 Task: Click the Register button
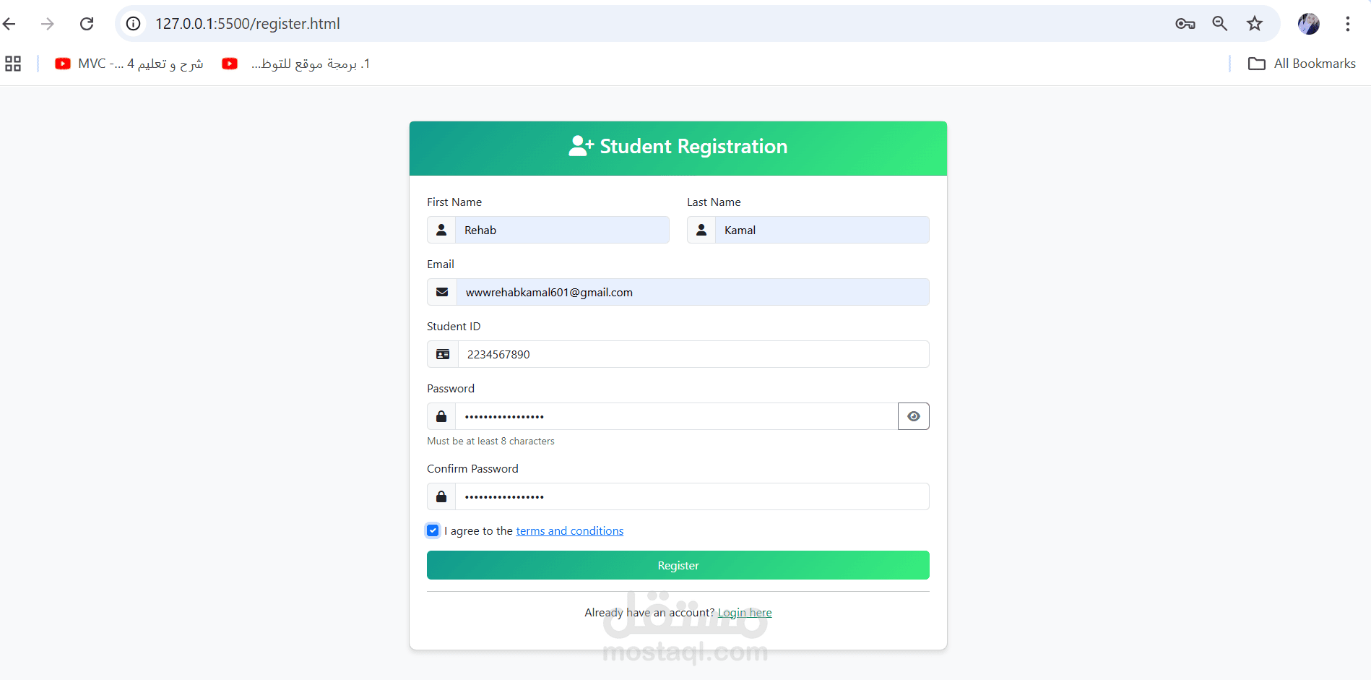pyautogui.click(x=678, y=565)
